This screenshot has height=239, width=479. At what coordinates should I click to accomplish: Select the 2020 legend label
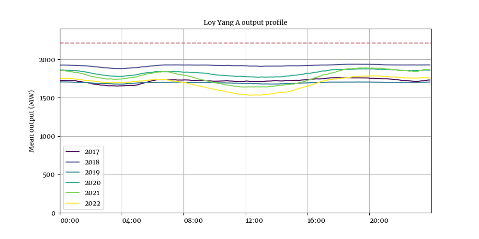click(x=92, y=183)
